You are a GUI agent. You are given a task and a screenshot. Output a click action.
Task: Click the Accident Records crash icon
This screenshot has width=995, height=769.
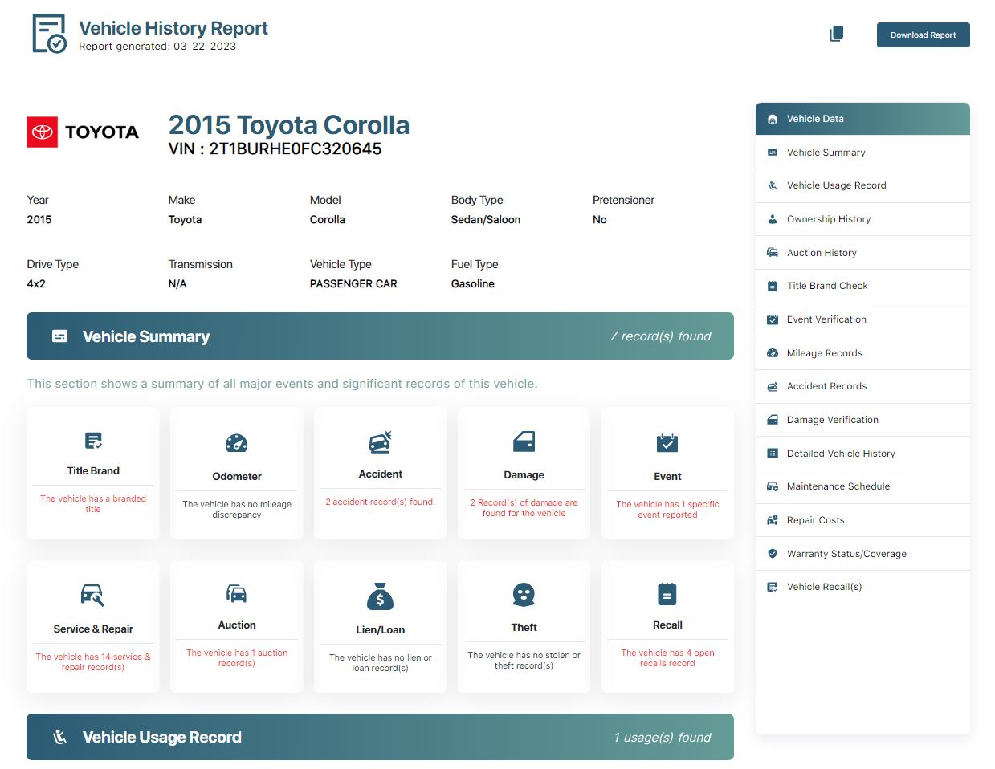pos(773,386)
